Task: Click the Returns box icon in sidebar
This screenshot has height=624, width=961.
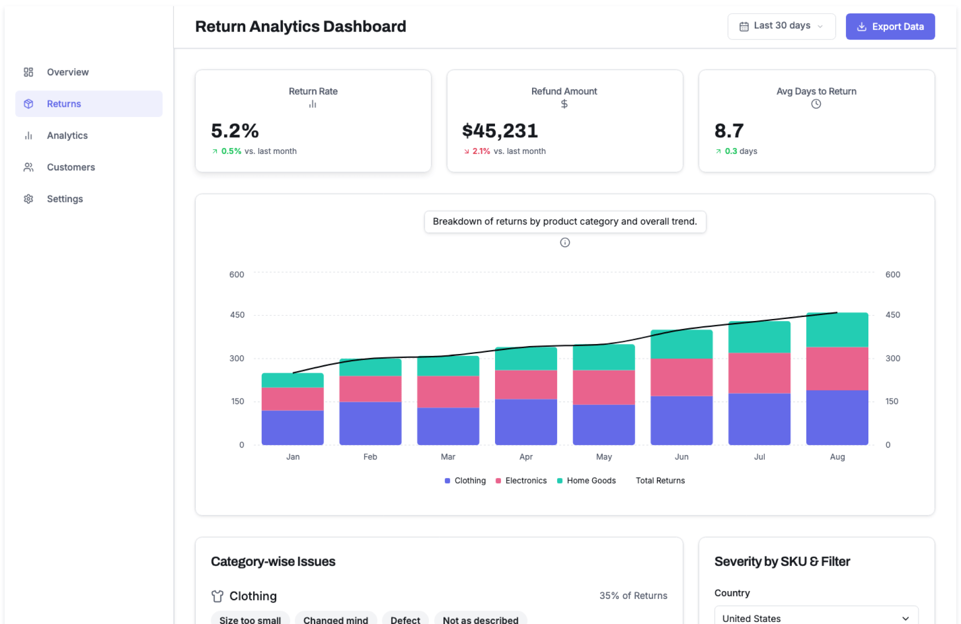Action: [29, 103]
